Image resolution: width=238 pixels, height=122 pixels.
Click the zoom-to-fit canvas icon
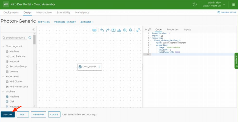coord(114,30)
